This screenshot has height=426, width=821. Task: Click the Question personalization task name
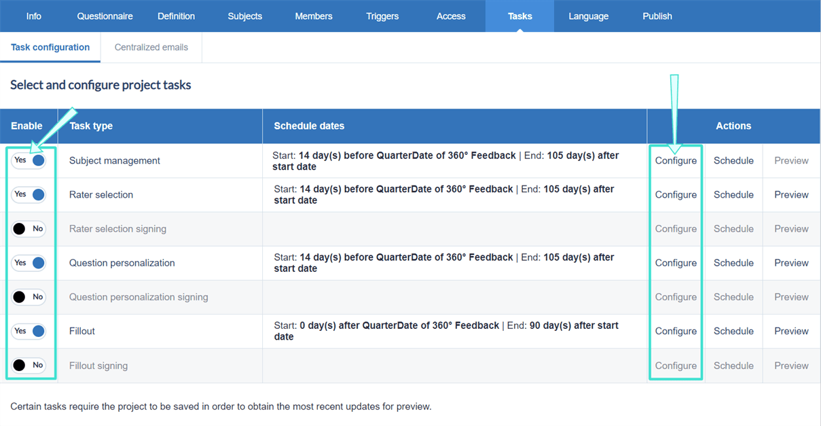coord(122,263)
